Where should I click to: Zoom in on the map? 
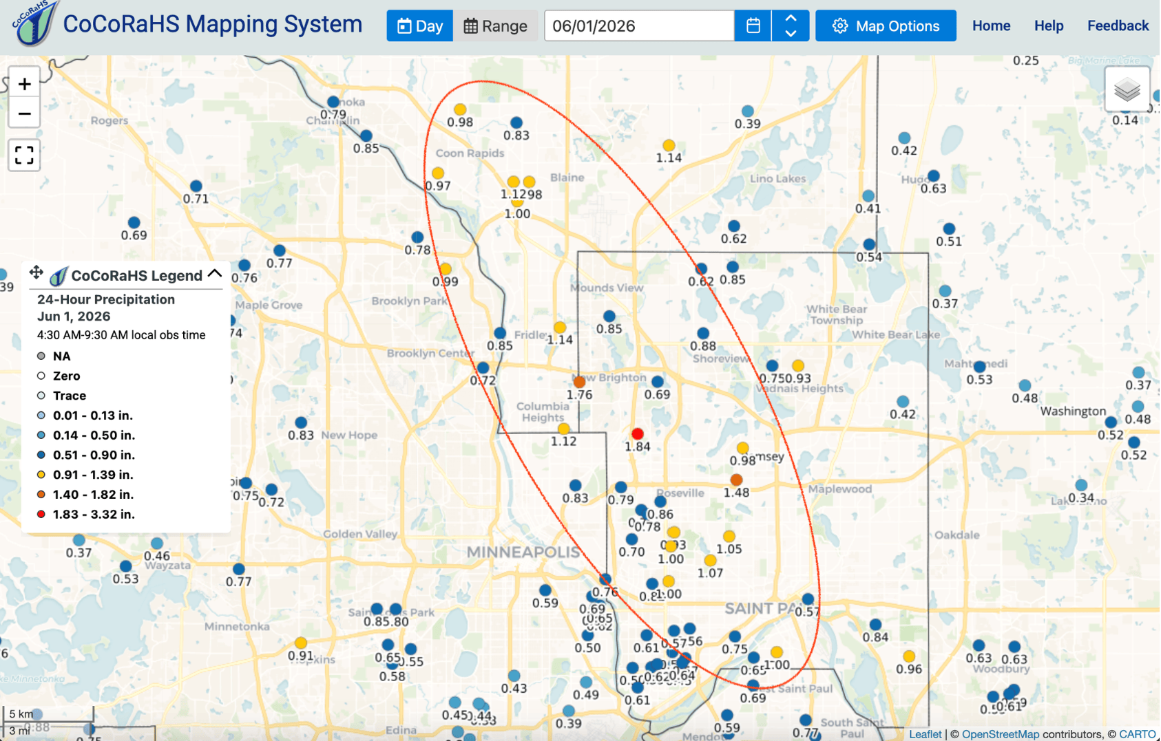[24, 84]
